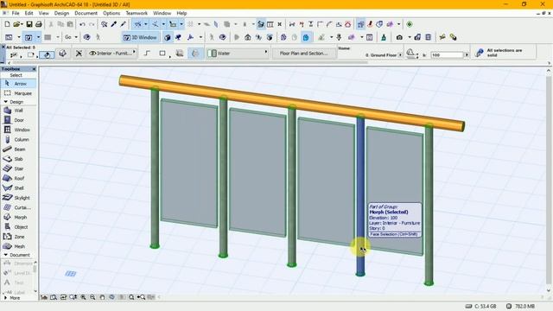The height and width of the screenshot is (311, 553).
Task: Toggle the shaded 3D style cube button
Action: coord(168,37)
